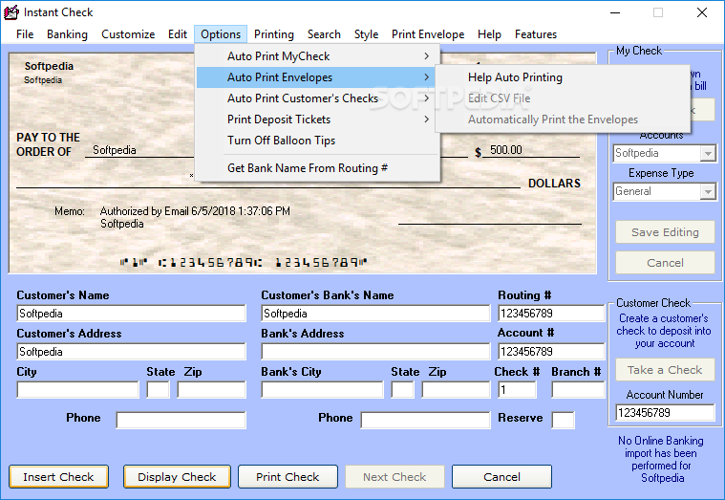
Task: Focus the customer State field
Action: click(159, 390)
